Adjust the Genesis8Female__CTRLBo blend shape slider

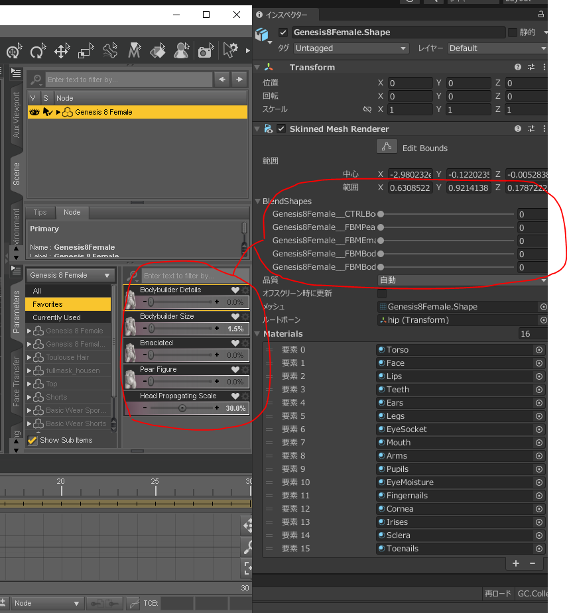point(446,214)
